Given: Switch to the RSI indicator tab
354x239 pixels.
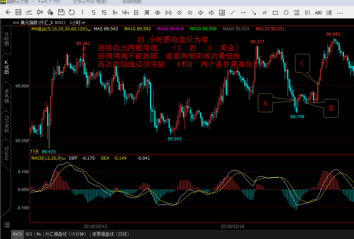Looking at the screenshot, I should (x=29, y=234).
